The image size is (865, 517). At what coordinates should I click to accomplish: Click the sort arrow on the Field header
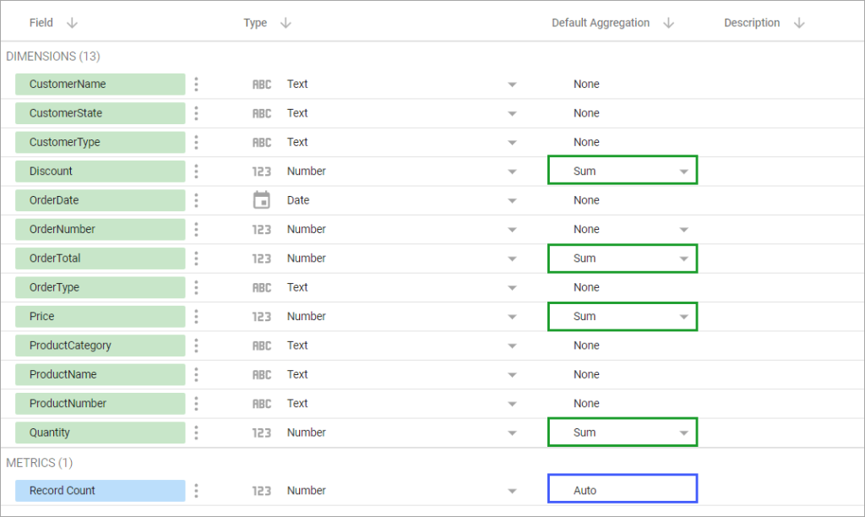[71, 23]
